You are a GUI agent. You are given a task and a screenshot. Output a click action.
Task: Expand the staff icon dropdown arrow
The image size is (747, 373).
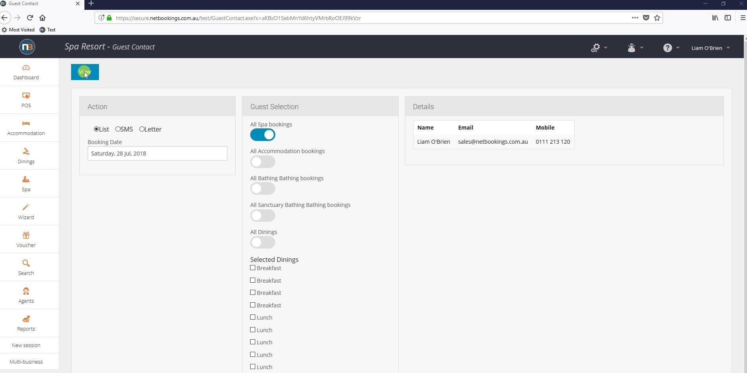click(641, 48)
